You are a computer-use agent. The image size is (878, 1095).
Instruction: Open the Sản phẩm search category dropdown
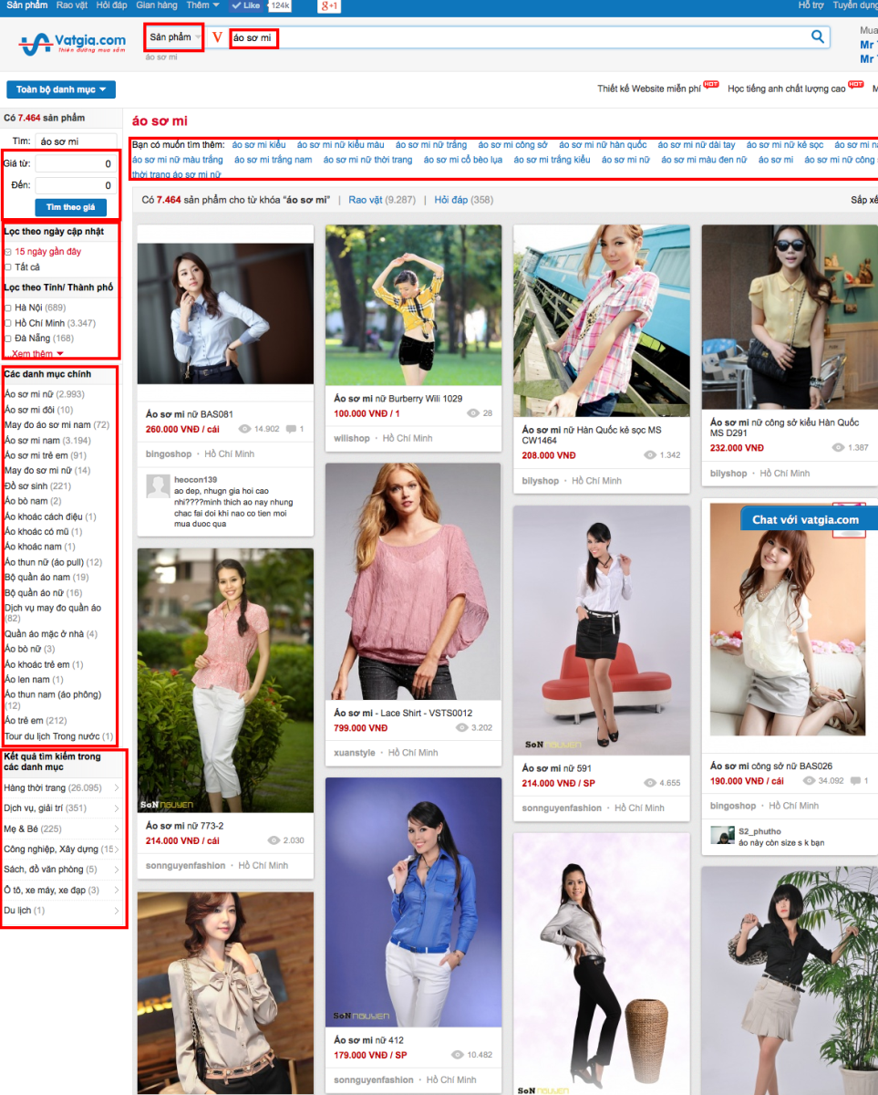[x=174, y=37]
